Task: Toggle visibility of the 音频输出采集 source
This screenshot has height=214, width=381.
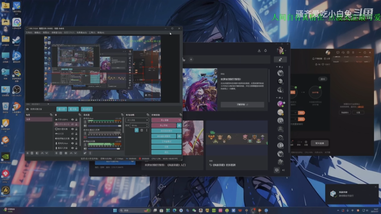Action: coord(72,138)
